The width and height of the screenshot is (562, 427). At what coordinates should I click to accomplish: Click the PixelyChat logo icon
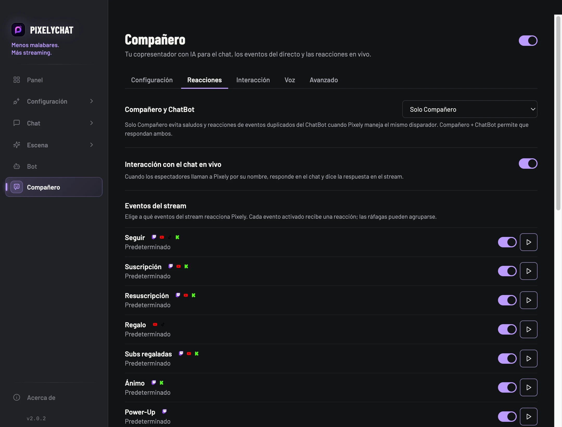18,30
